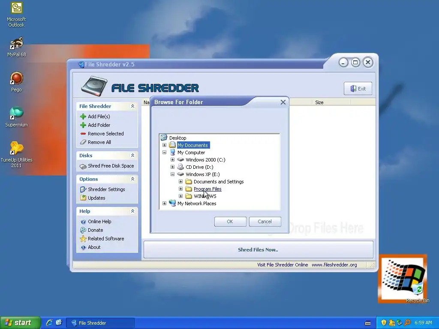Screen dimensions: 439x329
Task: Expand the Documents and Settings folder node
Action: coord(180,181)
